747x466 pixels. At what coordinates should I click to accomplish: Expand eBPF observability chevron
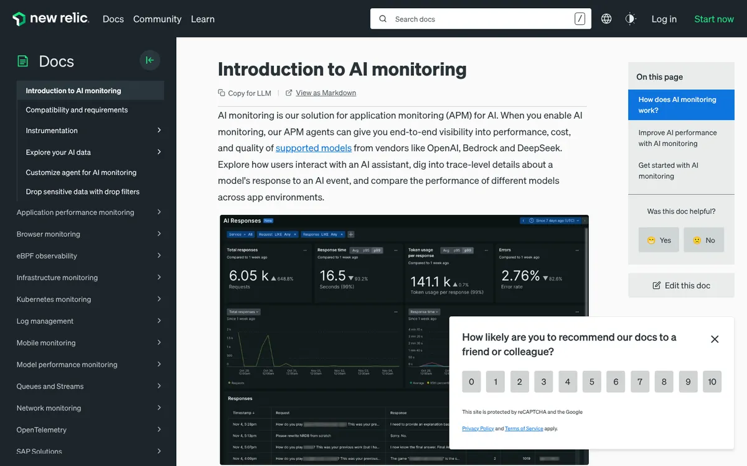[x=159, y=255]
